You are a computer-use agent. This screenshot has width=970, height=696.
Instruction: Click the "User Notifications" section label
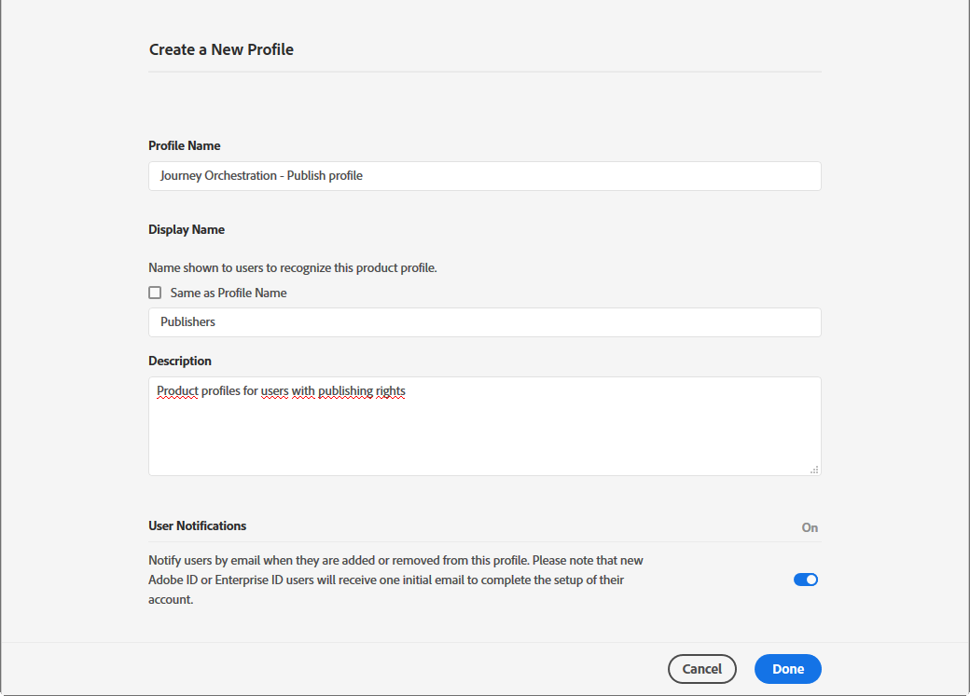point(198,525)
